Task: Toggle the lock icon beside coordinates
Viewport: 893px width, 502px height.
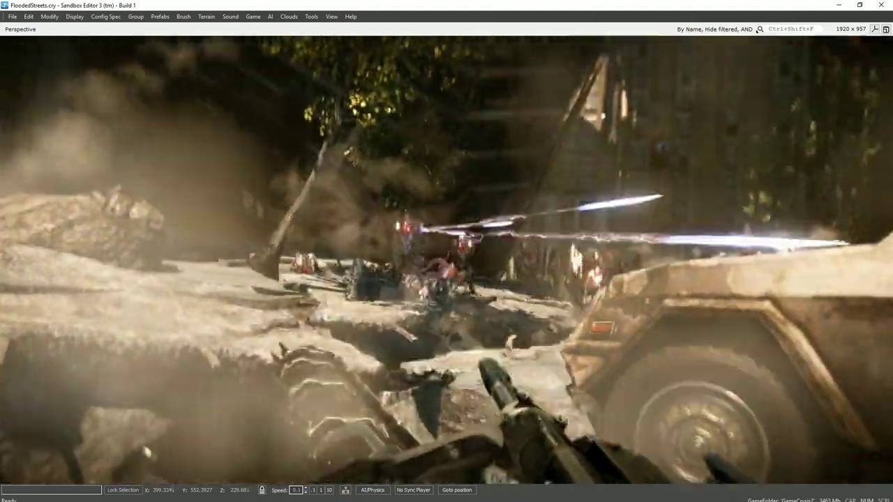Action: [x=262, y=490]
